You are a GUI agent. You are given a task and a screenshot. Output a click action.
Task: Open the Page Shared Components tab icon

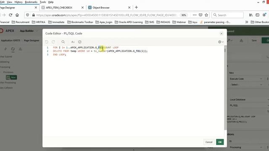(21, 49)
